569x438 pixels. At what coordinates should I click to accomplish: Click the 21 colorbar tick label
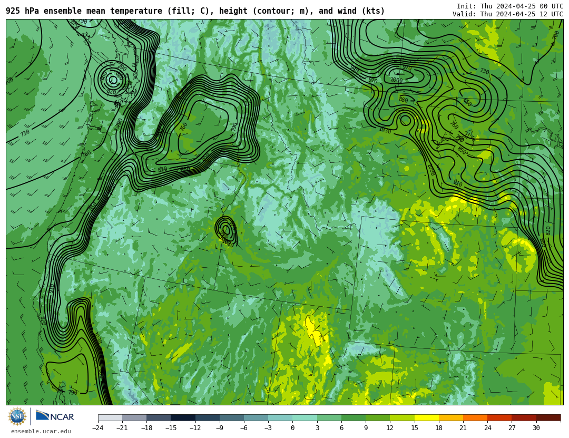click(463, 428)
